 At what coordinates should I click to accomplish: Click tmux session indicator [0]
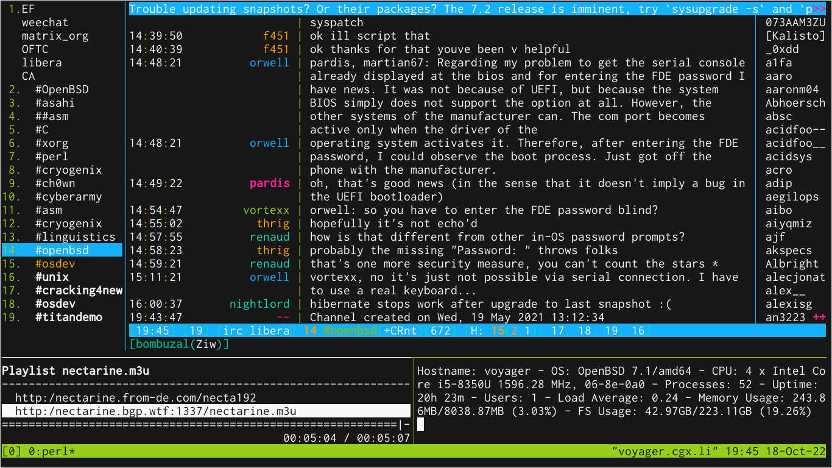click(x=12, y=452)
